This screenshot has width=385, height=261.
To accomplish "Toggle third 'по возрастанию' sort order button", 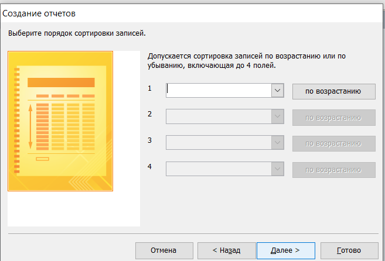I will [x=333, y=143].
